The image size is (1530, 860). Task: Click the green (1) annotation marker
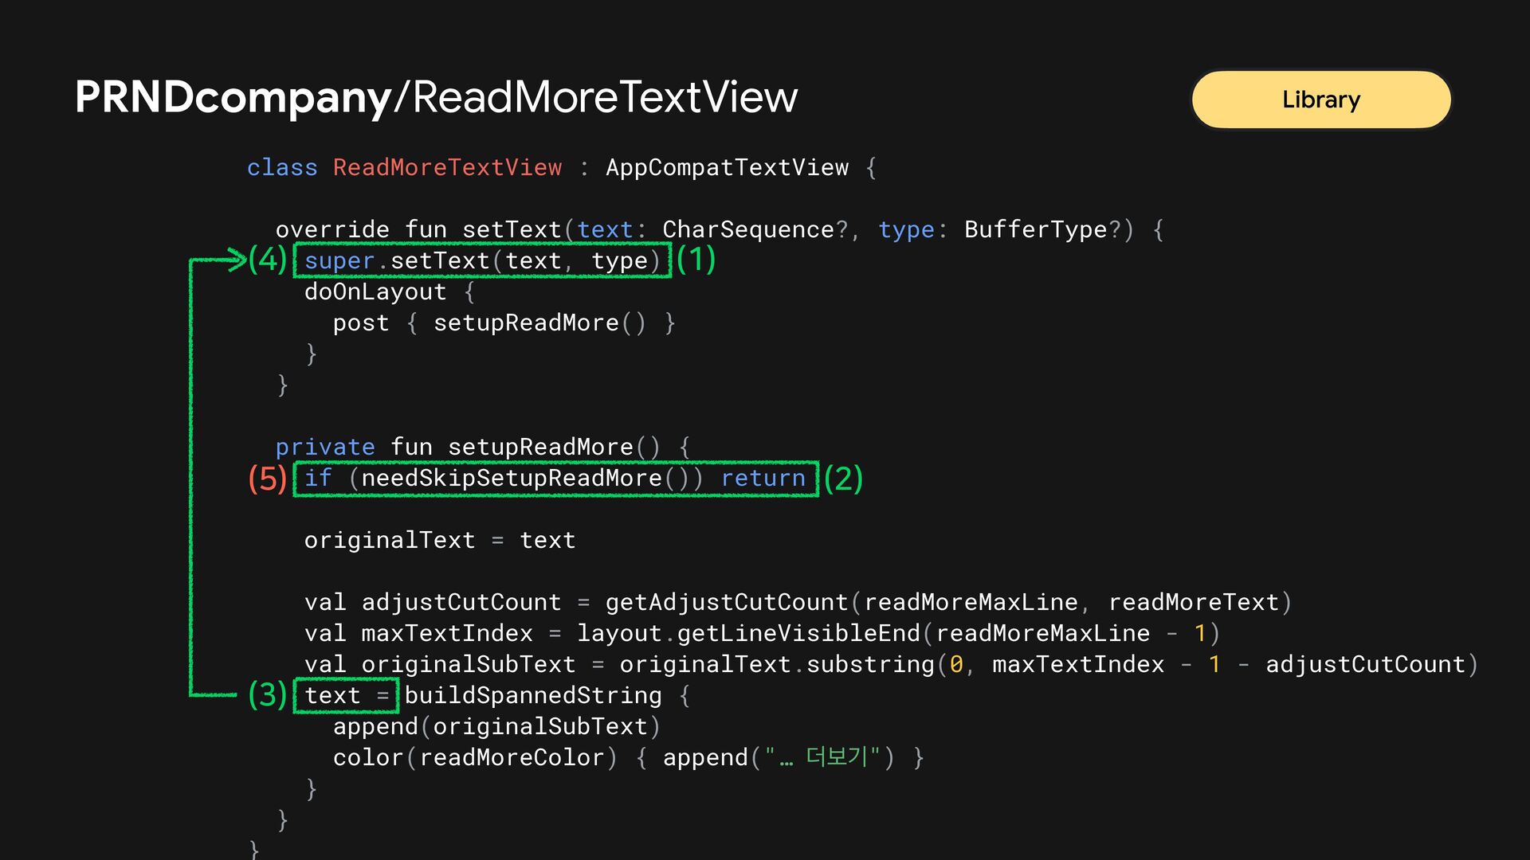(696, 260)
